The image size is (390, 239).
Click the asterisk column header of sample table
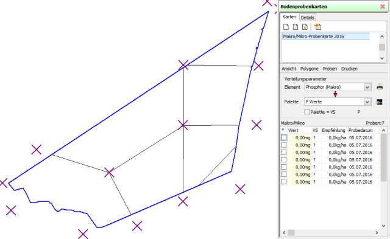pos(283,130)
